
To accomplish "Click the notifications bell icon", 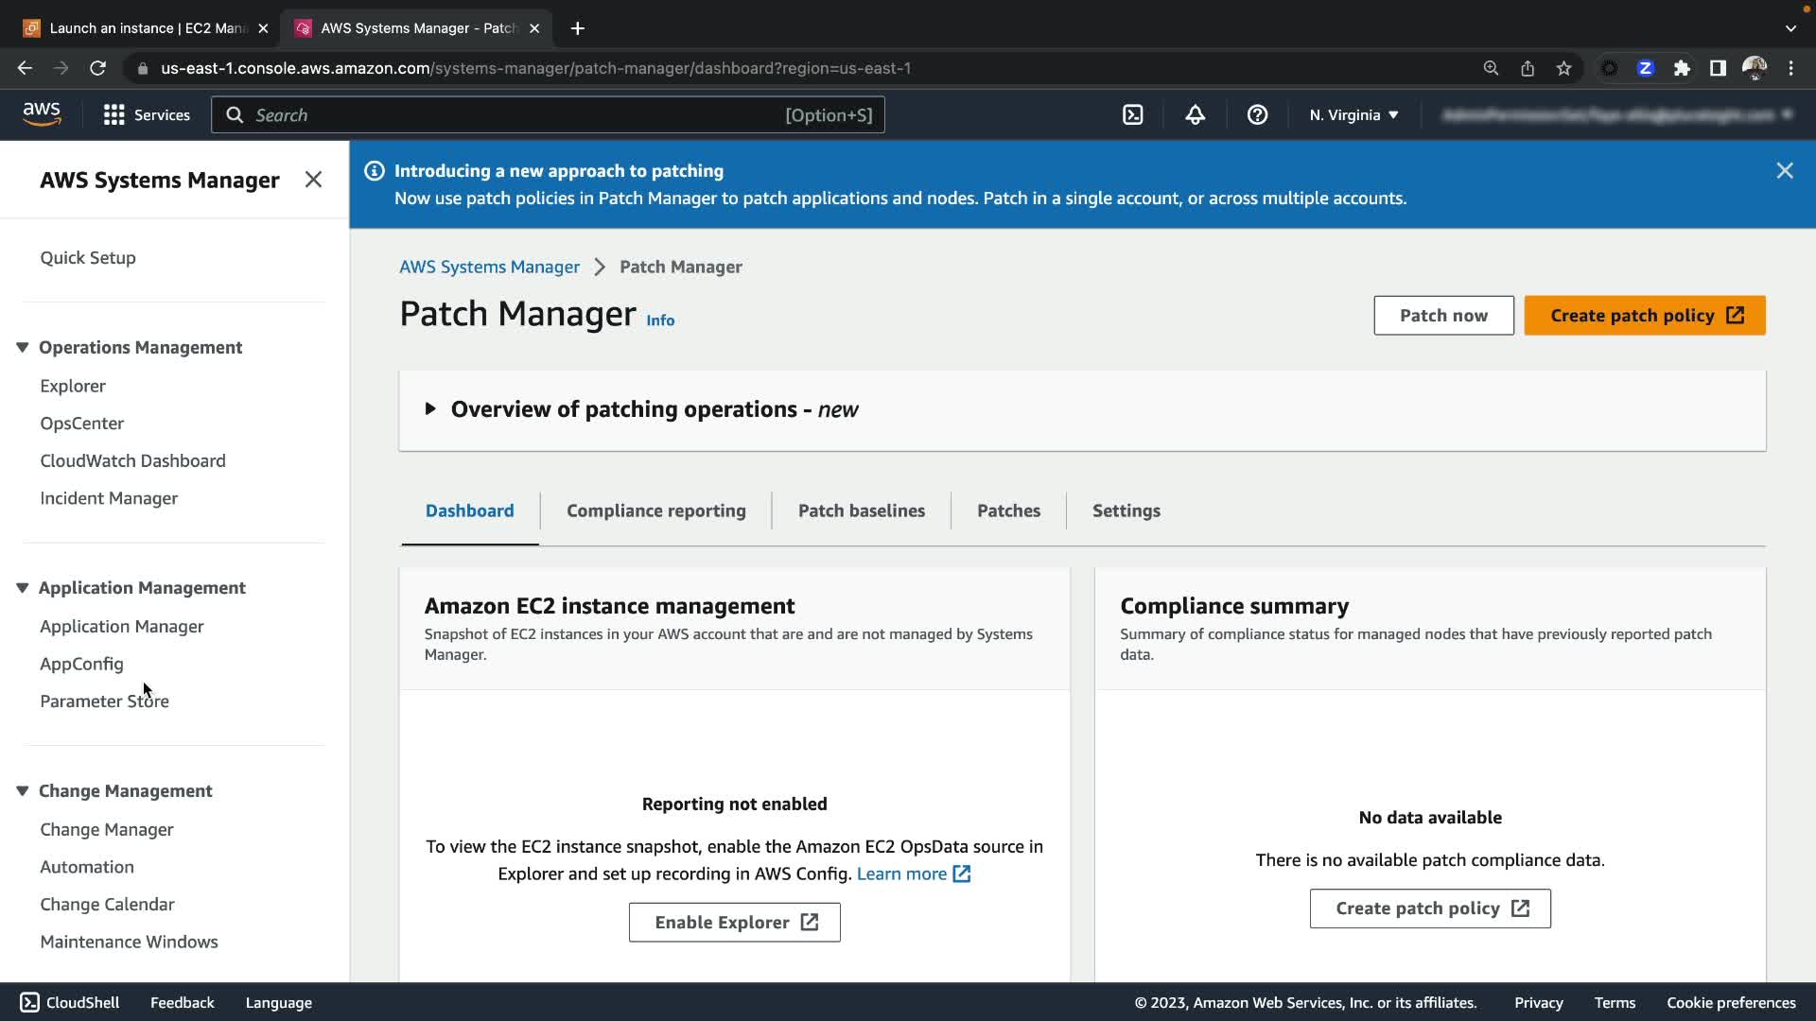I will [1195, 115].
